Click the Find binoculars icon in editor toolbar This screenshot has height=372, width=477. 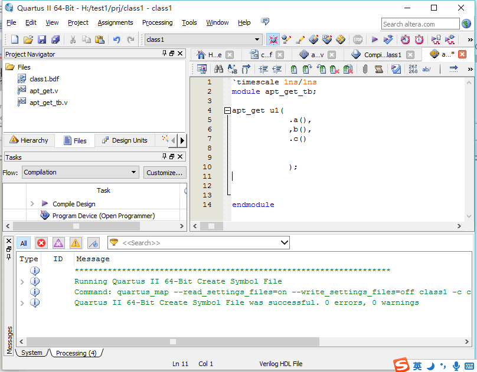click(x=218, y=69)
